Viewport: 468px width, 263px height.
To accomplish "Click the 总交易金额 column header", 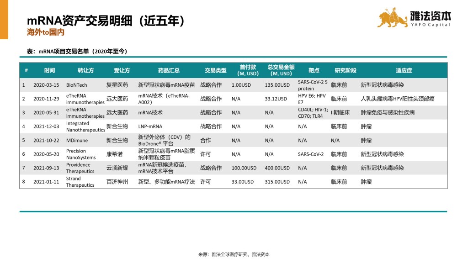I will (x=280, y=70).
